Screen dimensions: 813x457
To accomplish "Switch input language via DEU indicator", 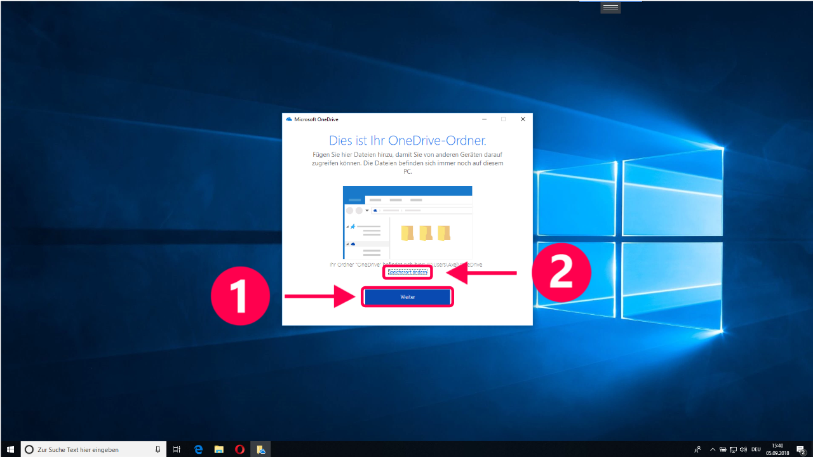I will [756, 449].
